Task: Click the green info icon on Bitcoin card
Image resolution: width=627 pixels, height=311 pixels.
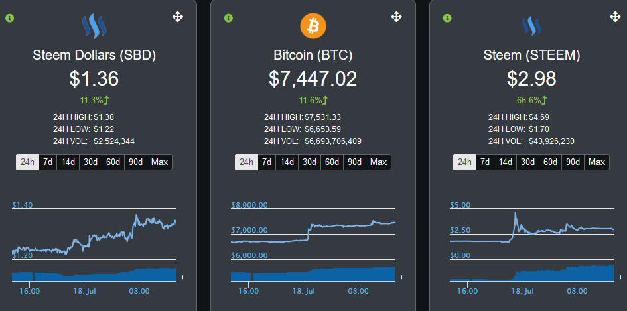Action: 228,18
